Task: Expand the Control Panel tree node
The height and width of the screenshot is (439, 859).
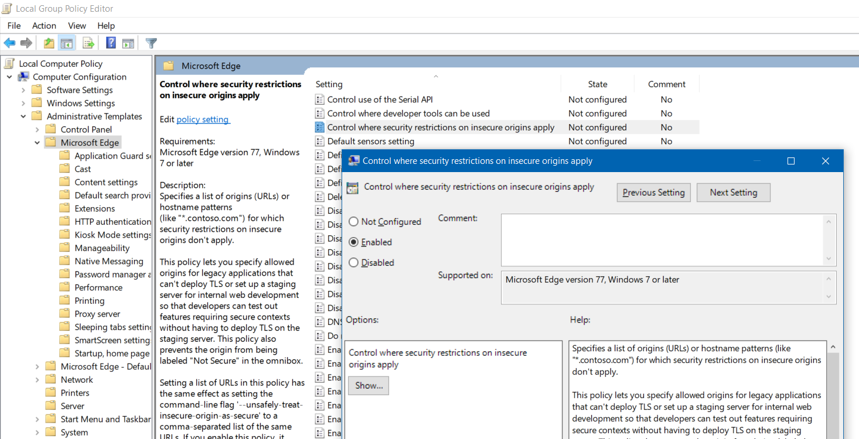Action: [x=36, y=129]
